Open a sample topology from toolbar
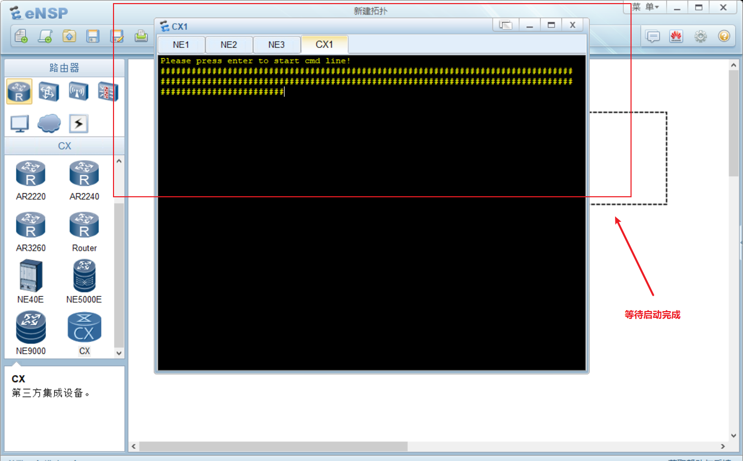Viewport: 743px width, 461px height. [69, 36]
